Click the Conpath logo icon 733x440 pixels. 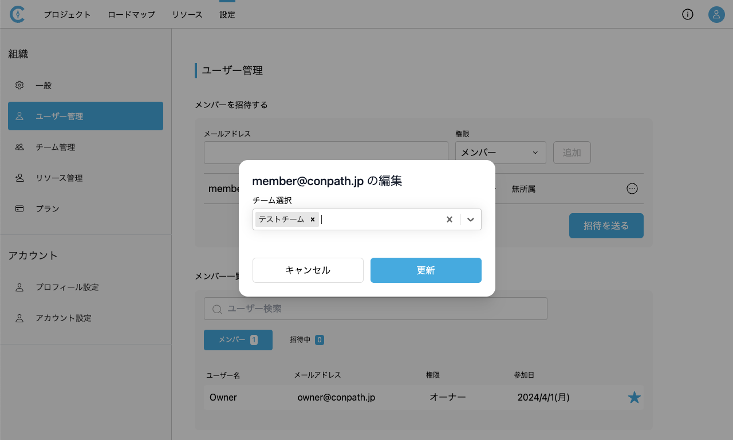(17, 15)
